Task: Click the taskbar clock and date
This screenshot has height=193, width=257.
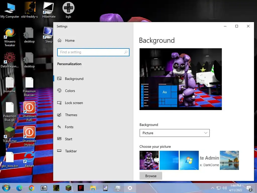Action: (x=236, y=188)
